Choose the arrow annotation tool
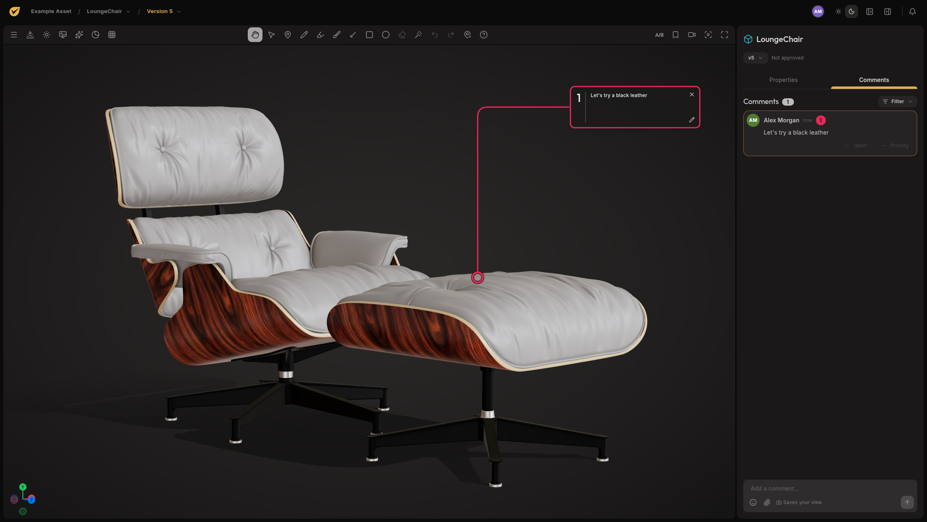This screenshot has height=522, width=927. point(353,35)
